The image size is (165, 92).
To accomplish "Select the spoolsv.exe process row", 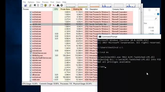I will (77, 24).
